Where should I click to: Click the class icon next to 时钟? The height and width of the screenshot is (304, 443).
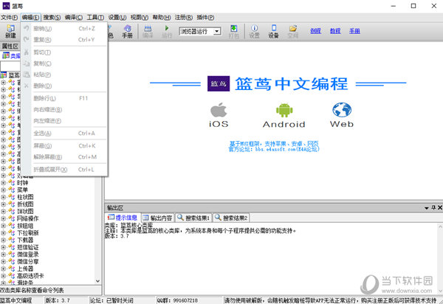click(12, 183)
